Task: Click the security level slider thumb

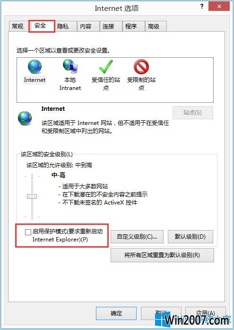Action: (x=32, y=196)
